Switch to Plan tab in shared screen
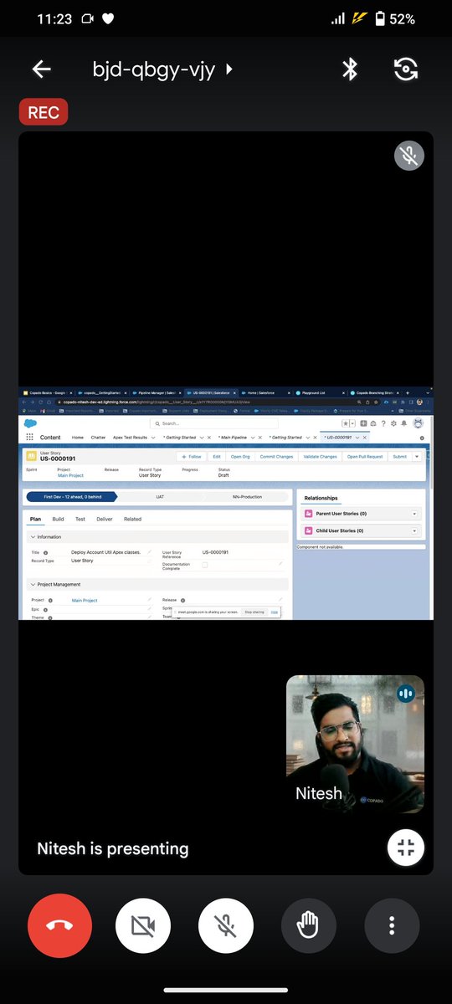Image resolution: width=452 pixels, height=1004 pixels. click(x=36, y=520)
